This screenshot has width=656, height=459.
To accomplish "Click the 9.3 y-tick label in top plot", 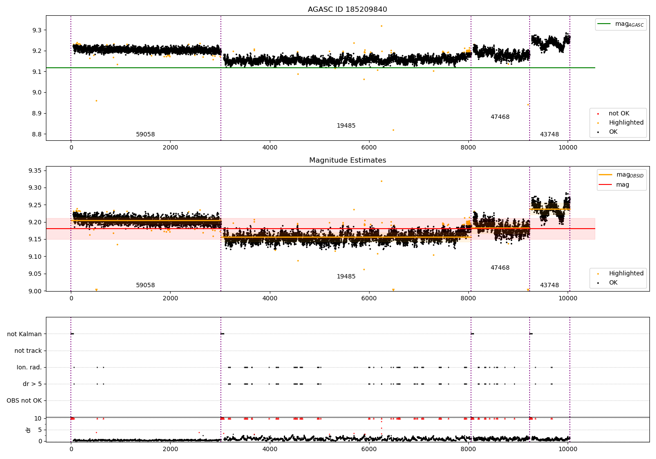I will [37, 30].
